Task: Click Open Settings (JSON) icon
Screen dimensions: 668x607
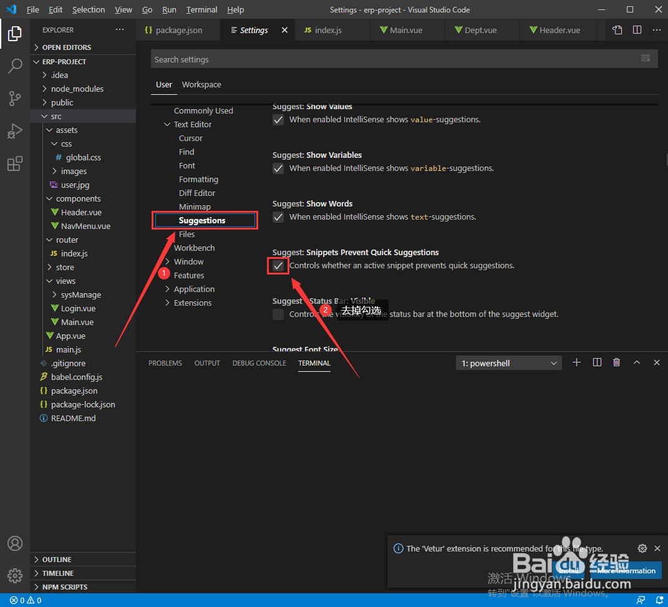Action: (x=617, y=30)
